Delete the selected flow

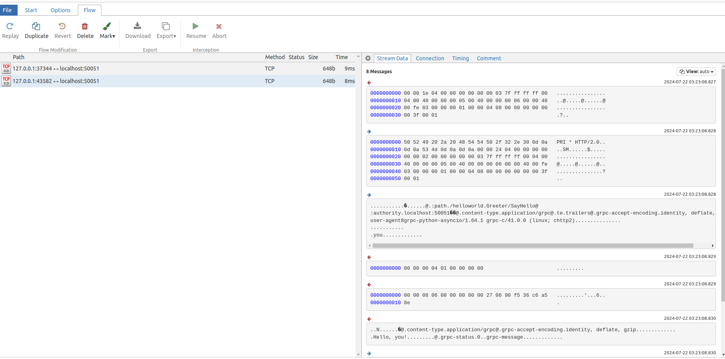pos(85,31)
